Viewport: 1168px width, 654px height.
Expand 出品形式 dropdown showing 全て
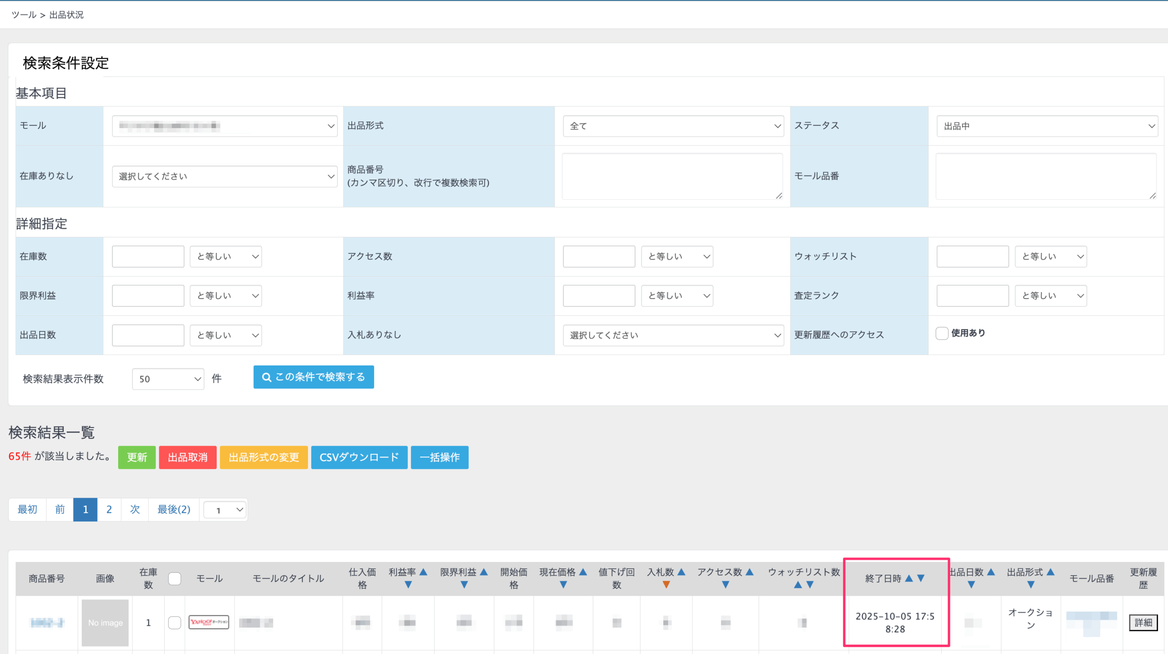(673, 126)
